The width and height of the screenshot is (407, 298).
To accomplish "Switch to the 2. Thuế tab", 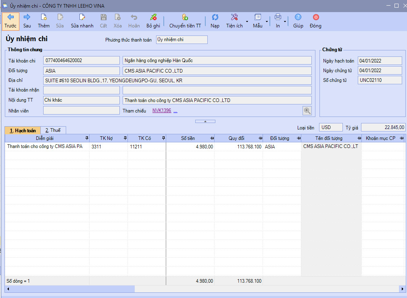I will (x=53, y=130).
